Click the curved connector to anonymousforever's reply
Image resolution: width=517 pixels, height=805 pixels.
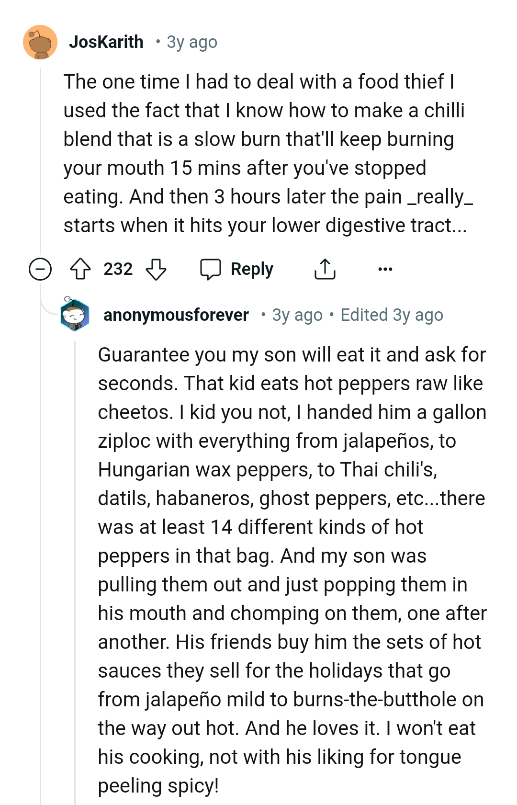pos(48,309)
